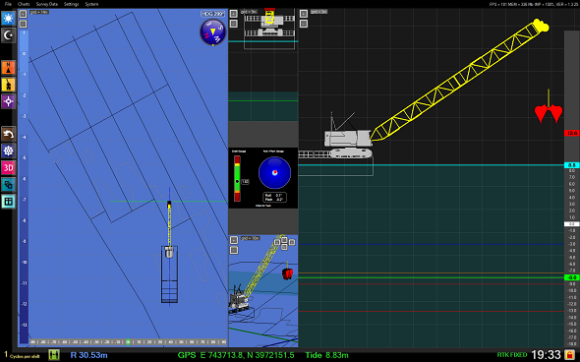Image resolution: width=580 pixels, height=362 pixels.
Task: Open the ship wheel helm icon
Action: coord(8,151)
